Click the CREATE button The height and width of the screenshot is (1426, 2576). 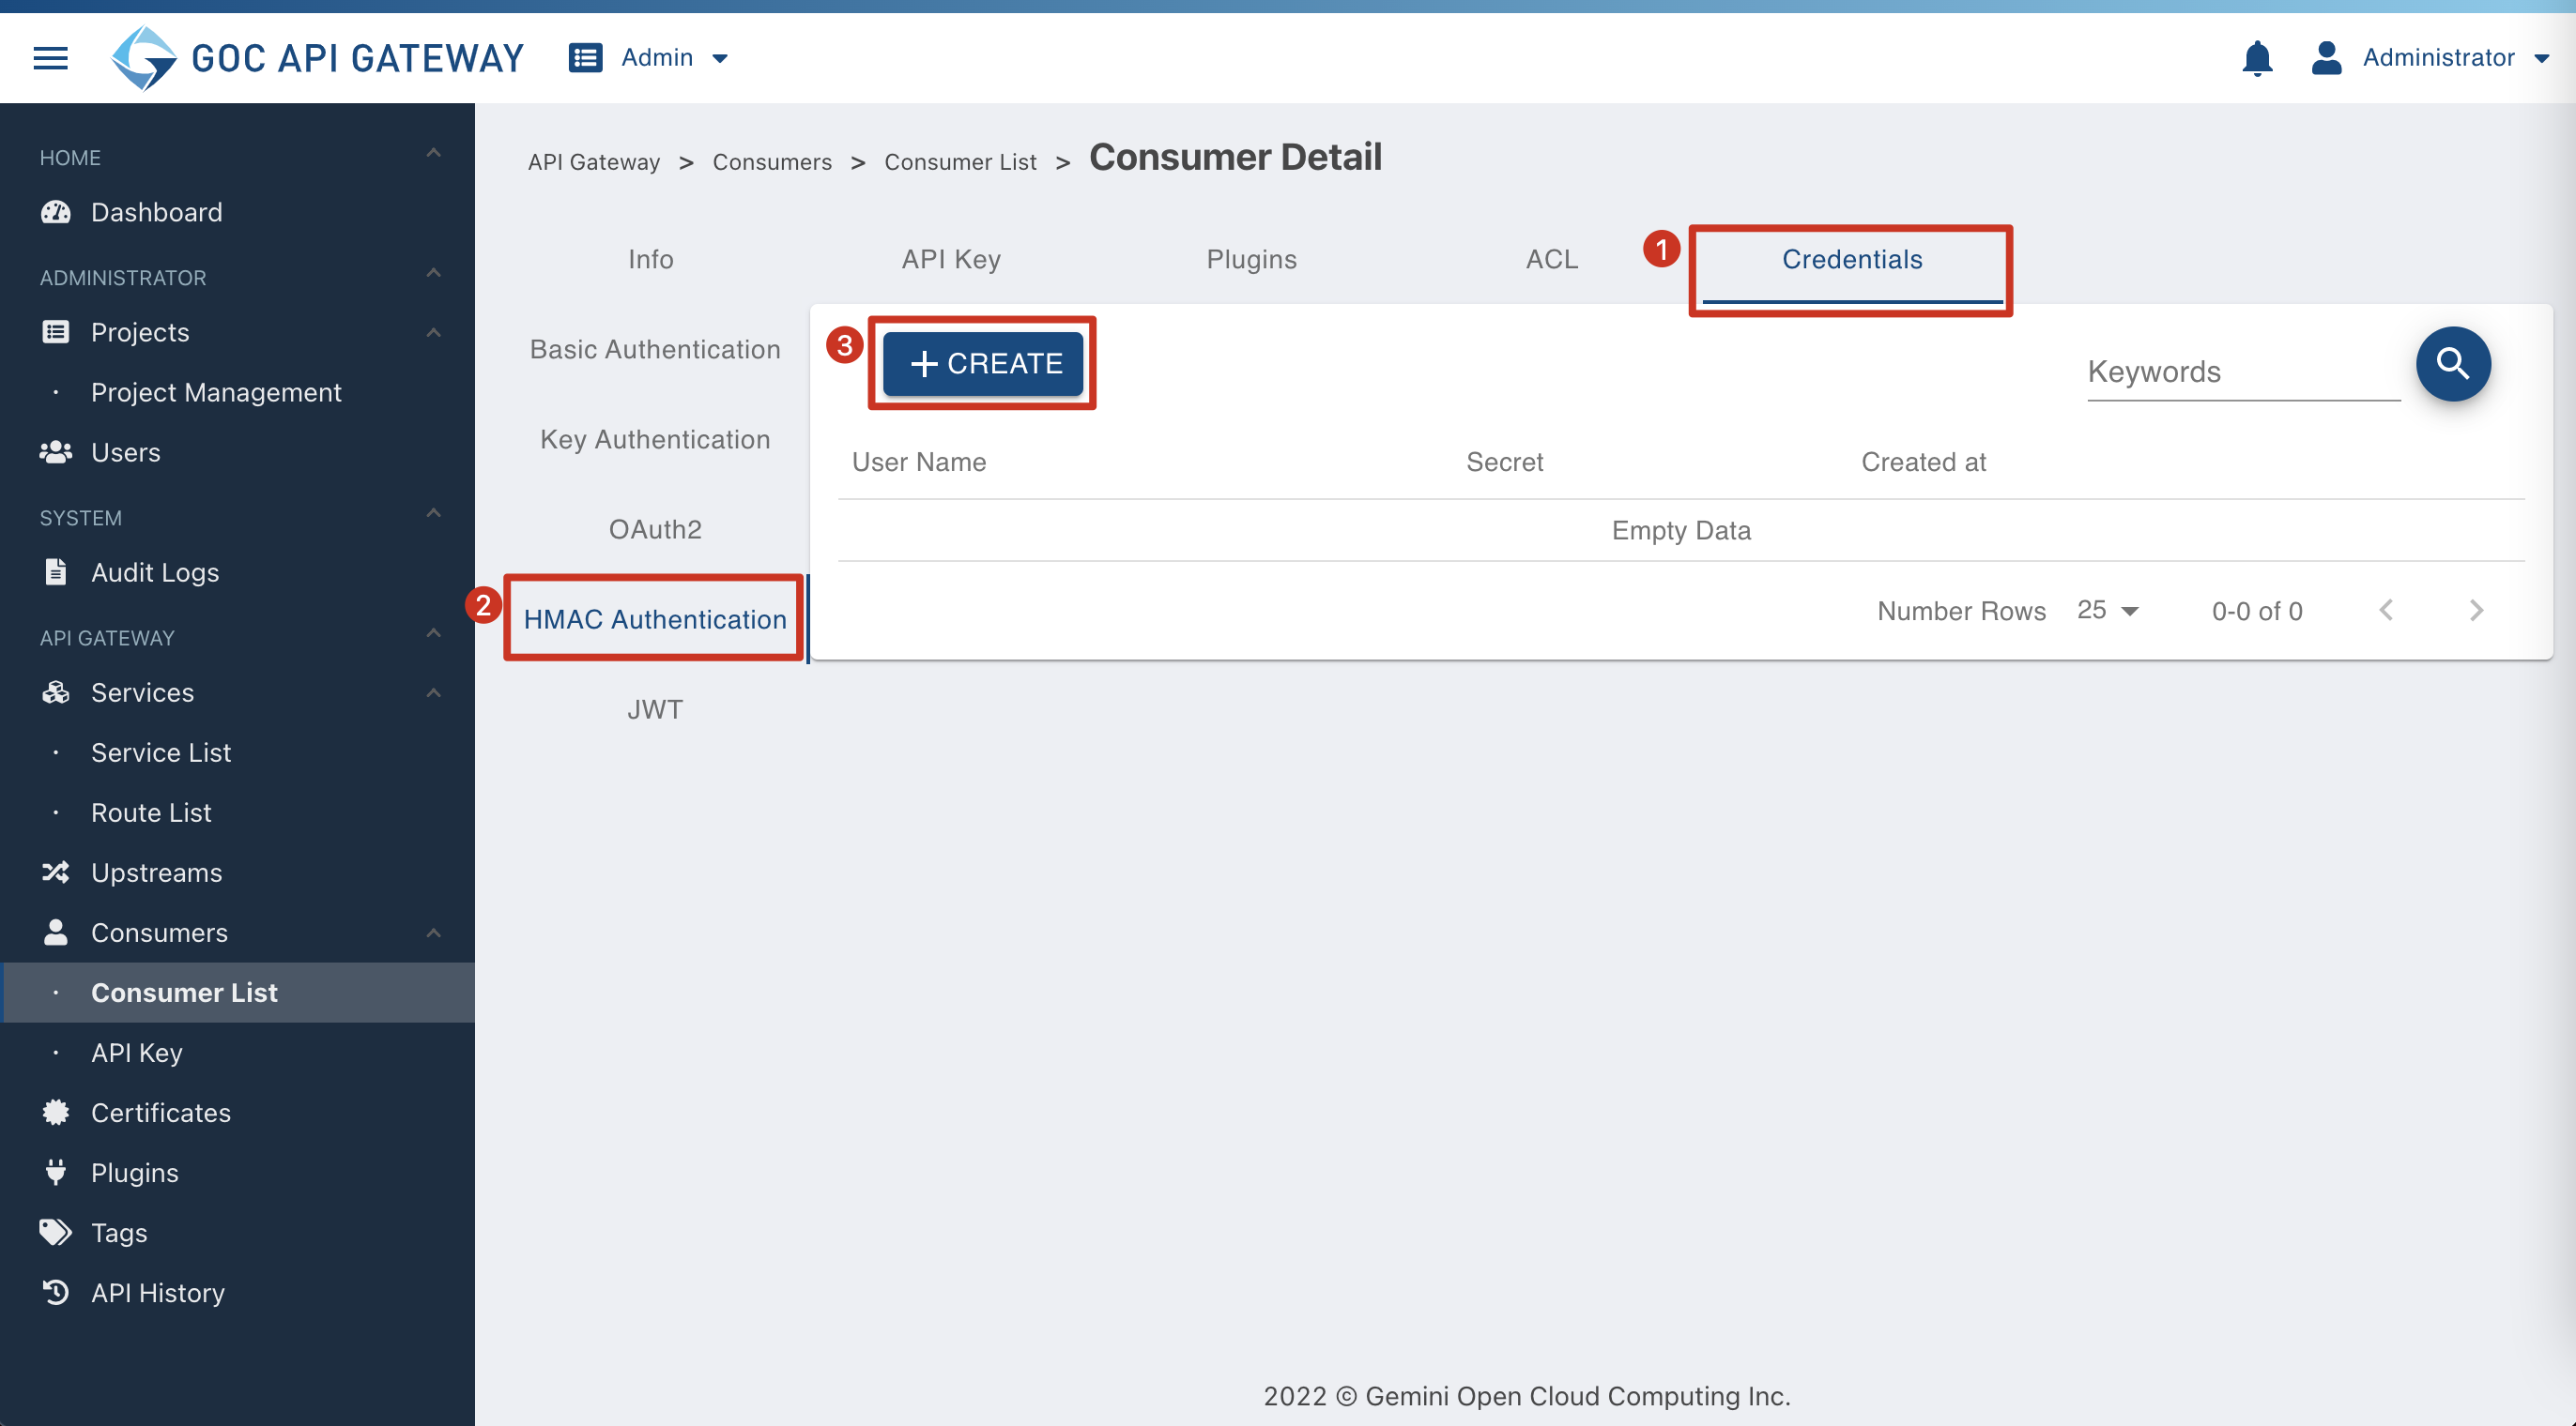pos(983,363)
